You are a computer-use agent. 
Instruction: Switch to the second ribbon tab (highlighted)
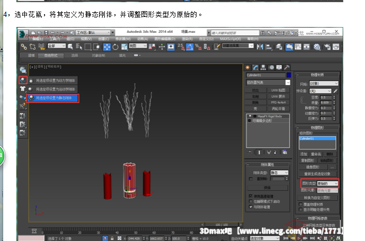[x=51, y=56]
